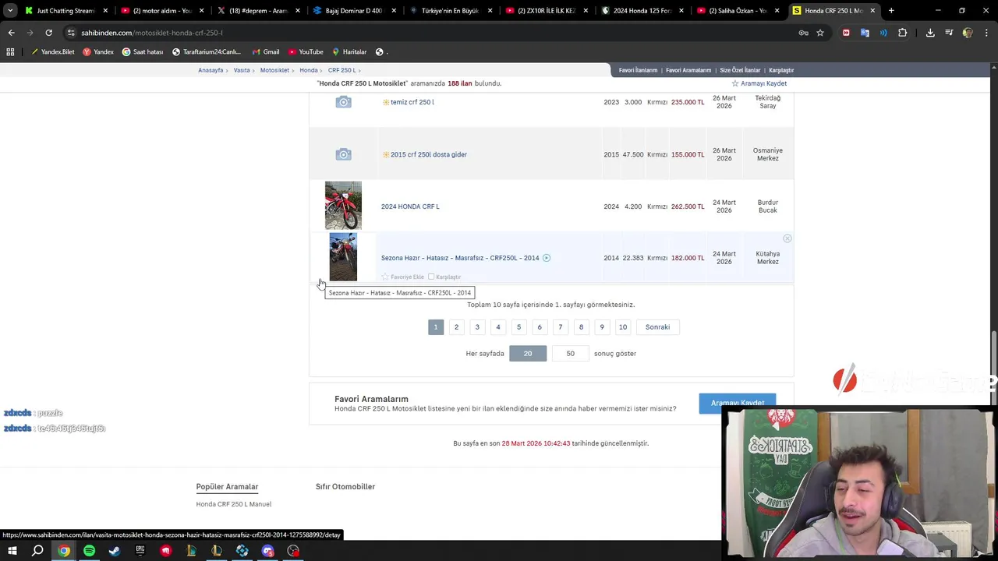
Task: Go back with the browser back arrow
Action: pyautogui.click(x=11, y=33)
